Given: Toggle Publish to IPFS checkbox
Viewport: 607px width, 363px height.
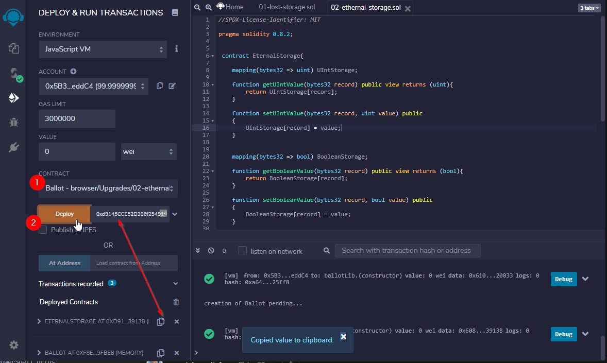Looking at the screenshot, I should click(43, 230).
